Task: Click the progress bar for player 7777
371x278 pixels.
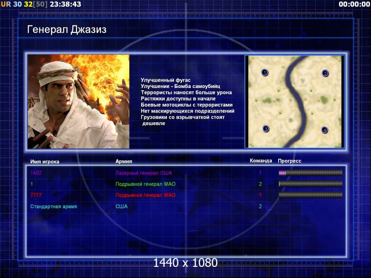Action: [x=310, y=195]
